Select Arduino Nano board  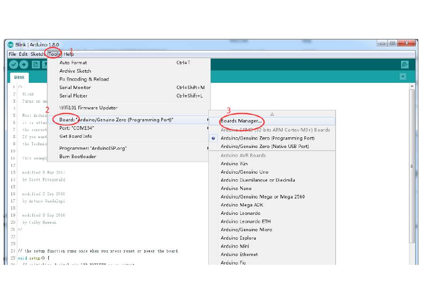click(272, 188)
